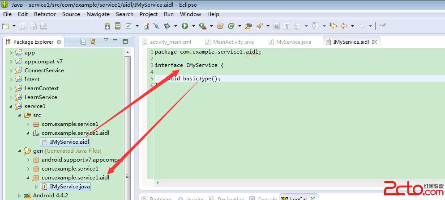
Task: Click the green Run button
Action: coord(185,26)
